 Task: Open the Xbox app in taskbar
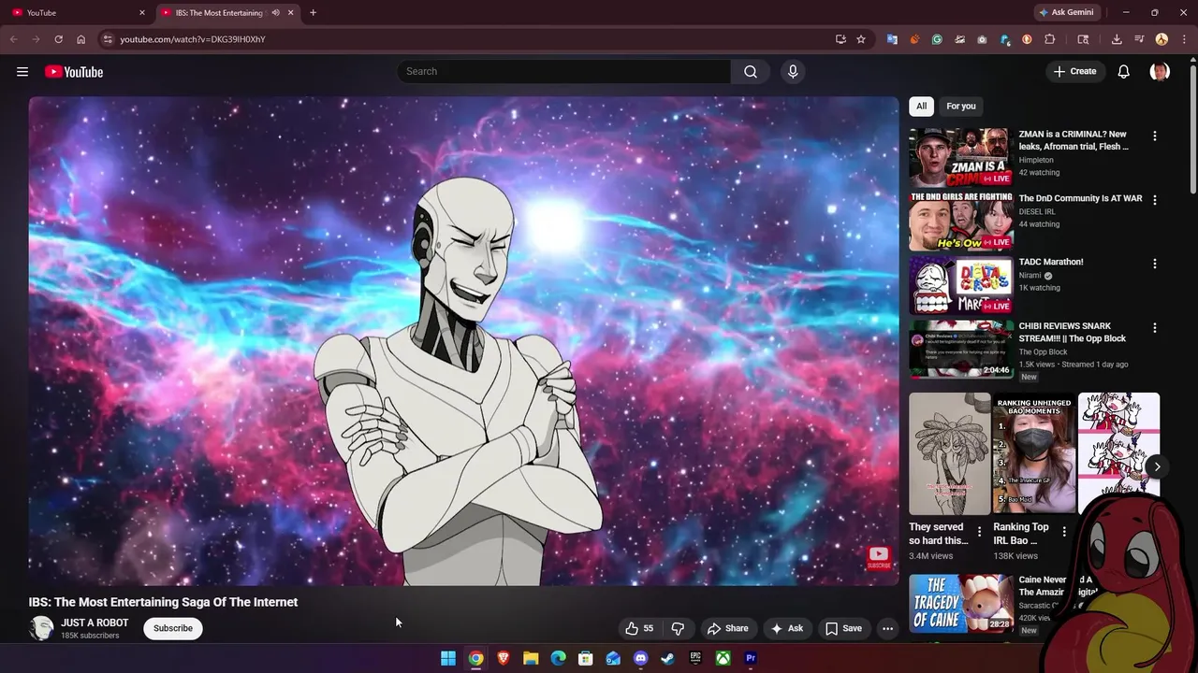point(723,658)
